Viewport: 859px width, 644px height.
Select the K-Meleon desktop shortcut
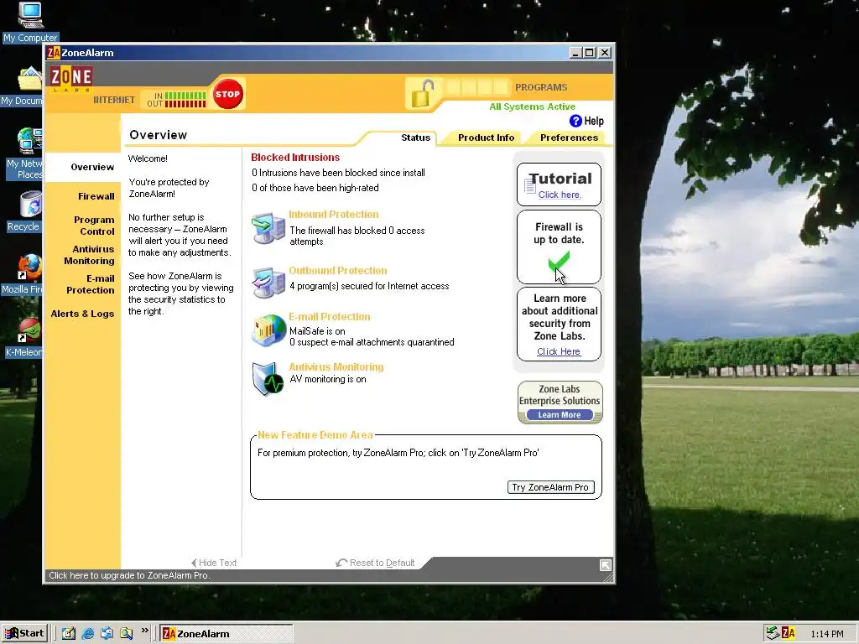pos(24,338)
